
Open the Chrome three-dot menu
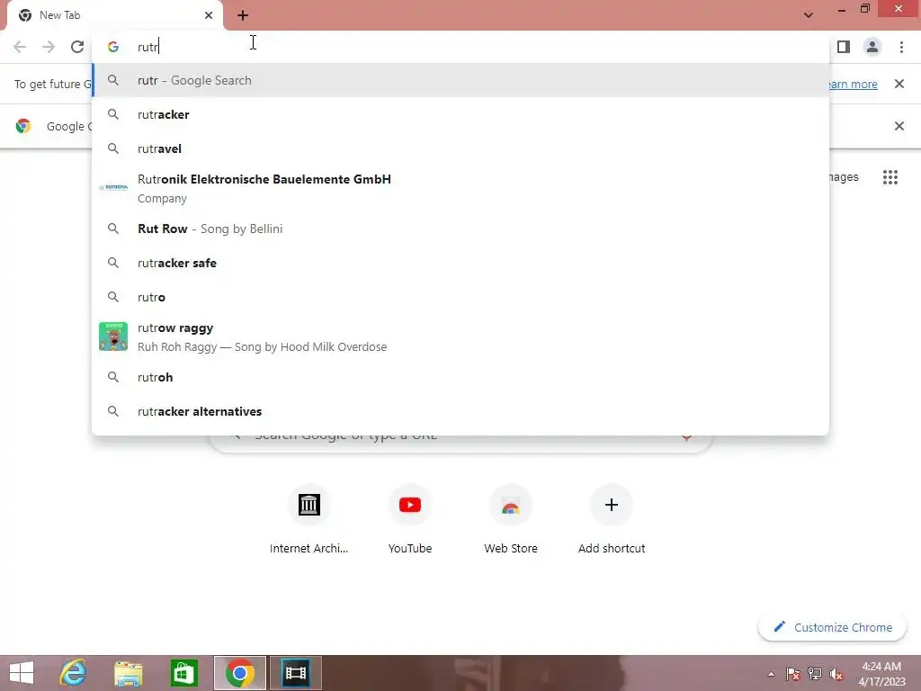coord(901,47)
